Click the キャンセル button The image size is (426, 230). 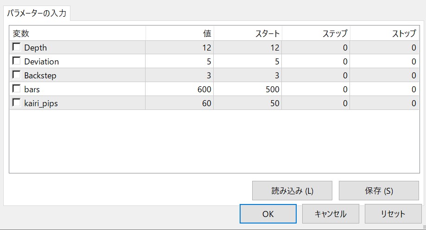pos(331,214)
